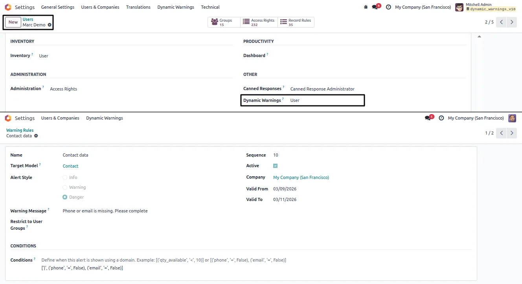This screenshot has width=522, height=284.
Task: Open the Translations menu
Action: [x=138, y=7]
